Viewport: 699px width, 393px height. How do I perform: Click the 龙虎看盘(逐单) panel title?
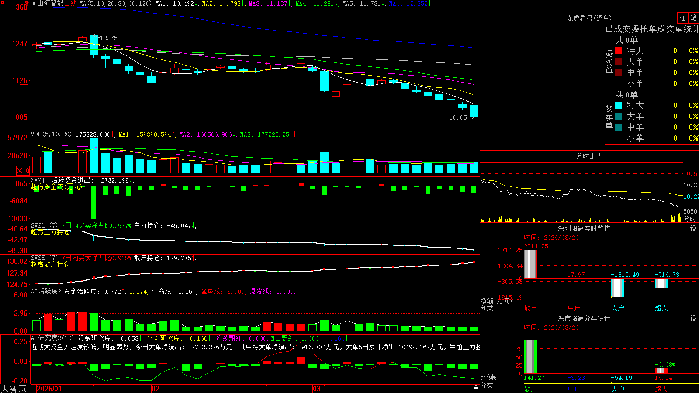point(589,18)
